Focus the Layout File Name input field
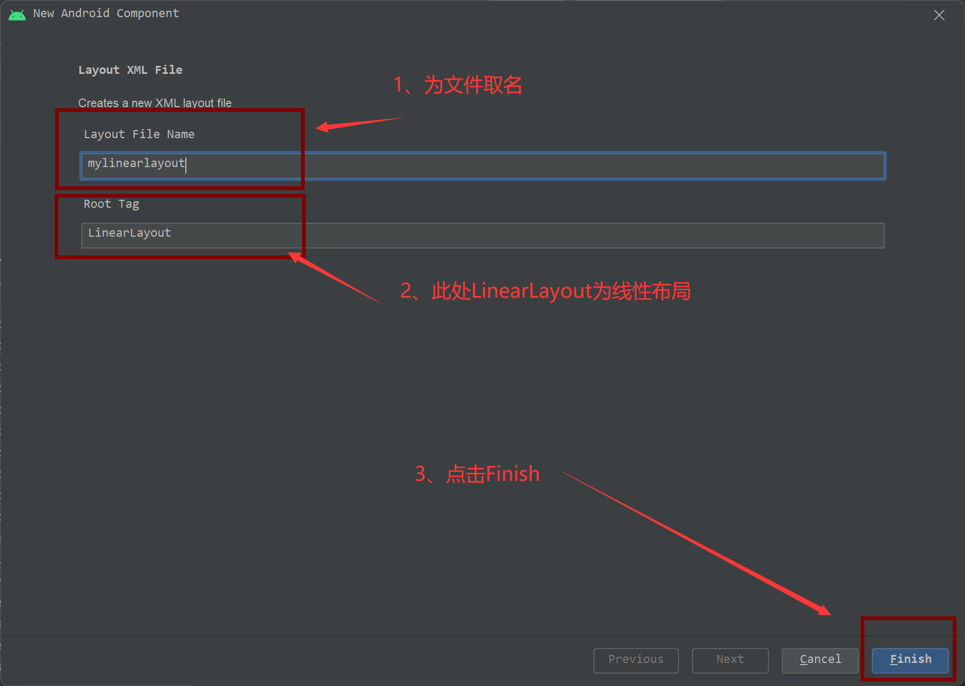The image size is (965, 686). pyautogui.click(x=482, y=165)
